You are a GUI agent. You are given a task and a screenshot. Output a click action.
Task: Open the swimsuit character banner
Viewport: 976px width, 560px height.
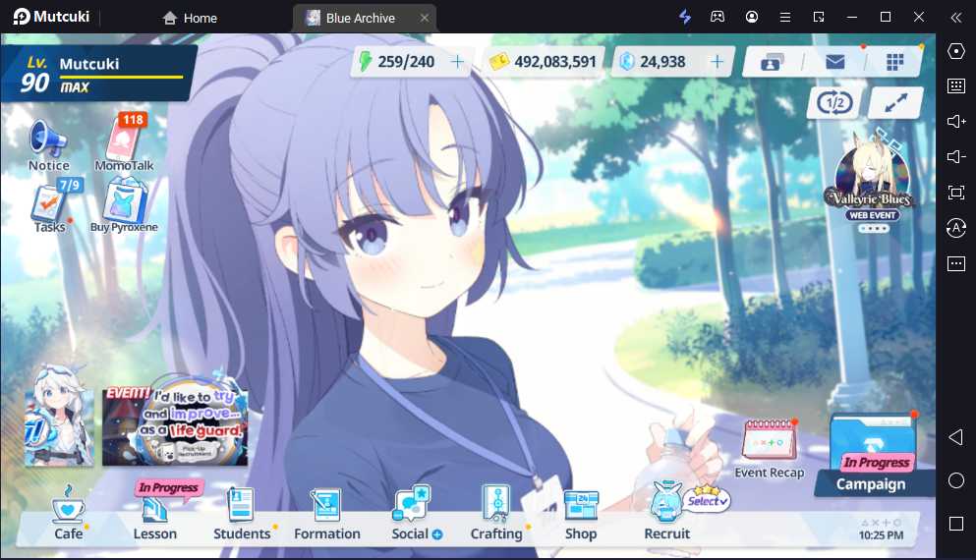click(x=59, y=417)
